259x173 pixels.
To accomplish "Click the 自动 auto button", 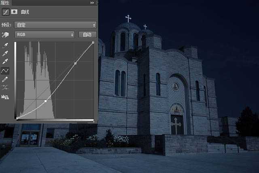I will click(87, 35).
